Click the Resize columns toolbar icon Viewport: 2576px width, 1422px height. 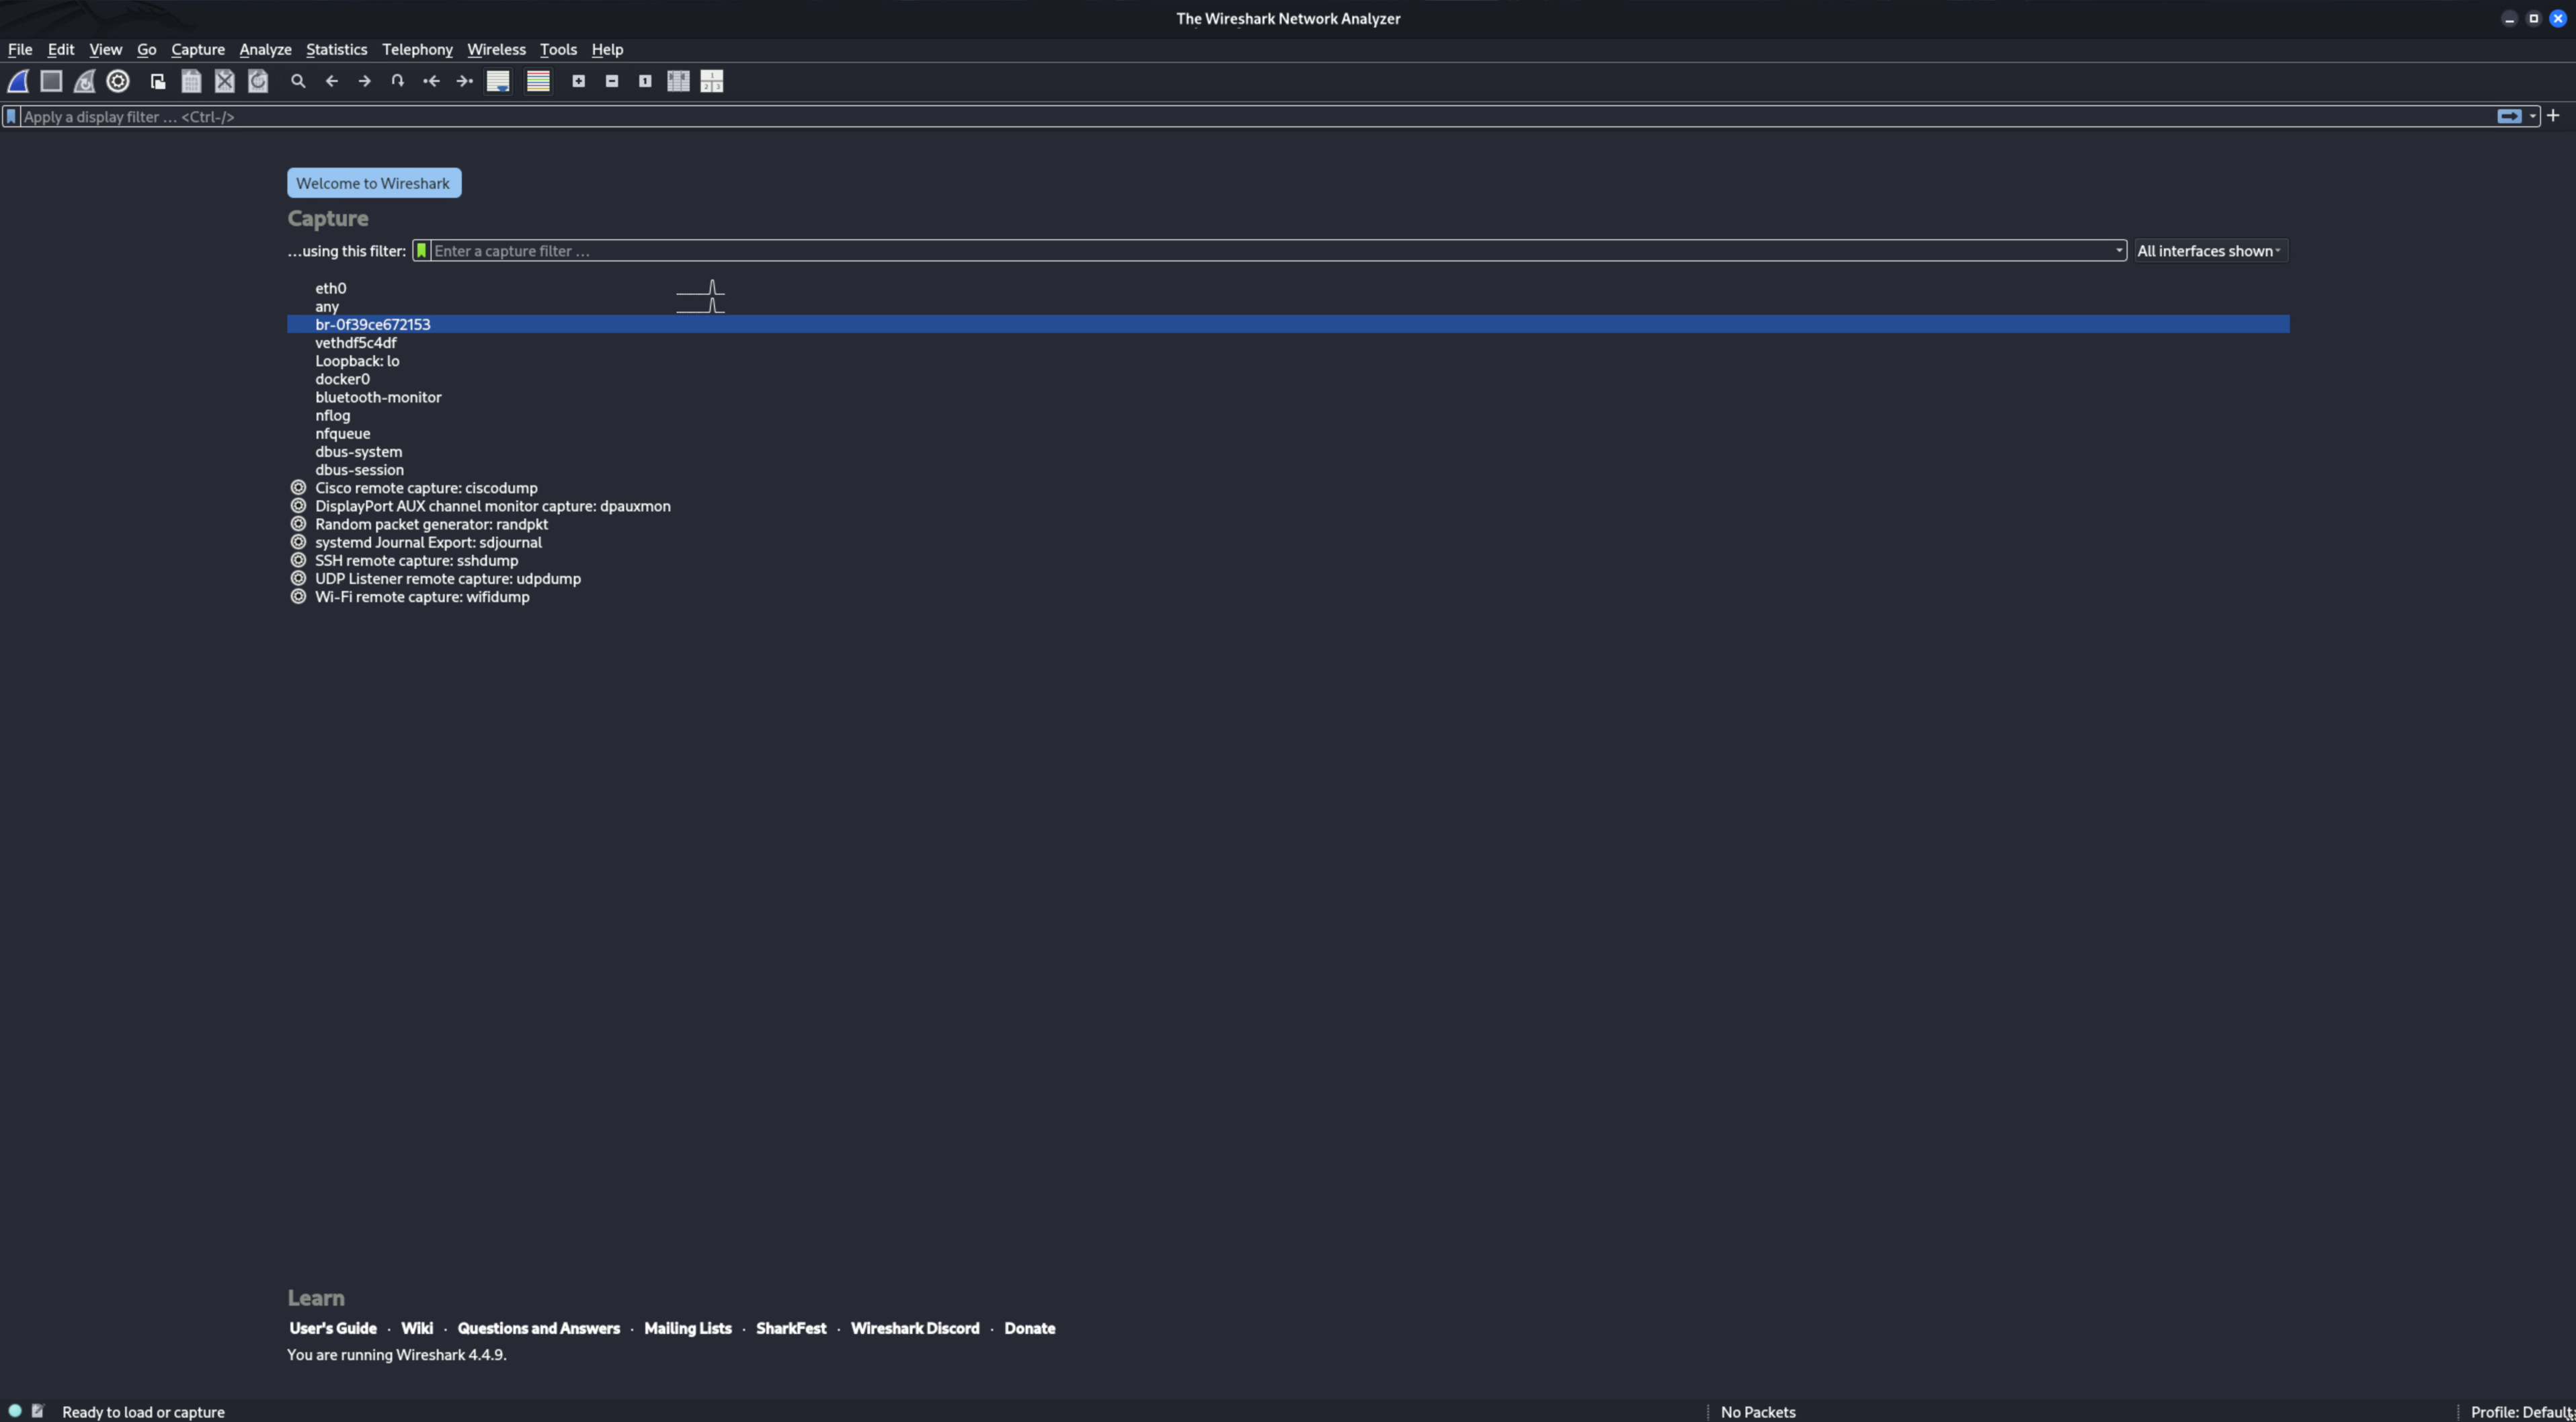[x=678, y=81]
